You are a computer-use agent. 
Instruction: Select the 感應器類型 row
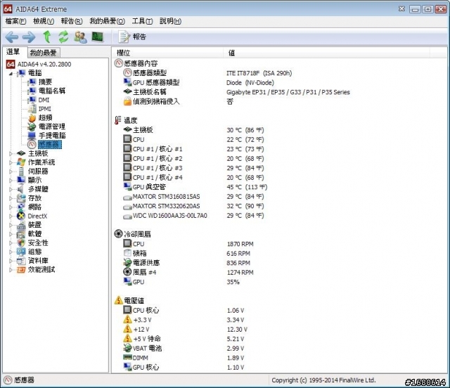[207, 73]
